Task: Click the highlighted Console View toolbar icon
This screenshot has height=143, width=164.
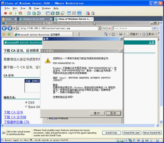Action: click(x=79, y=13)
